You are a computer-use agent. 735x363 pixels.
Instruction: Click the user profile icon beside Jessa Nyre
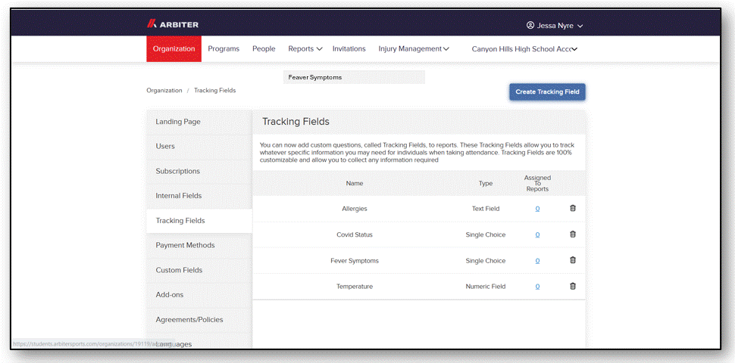click(530, 25)
